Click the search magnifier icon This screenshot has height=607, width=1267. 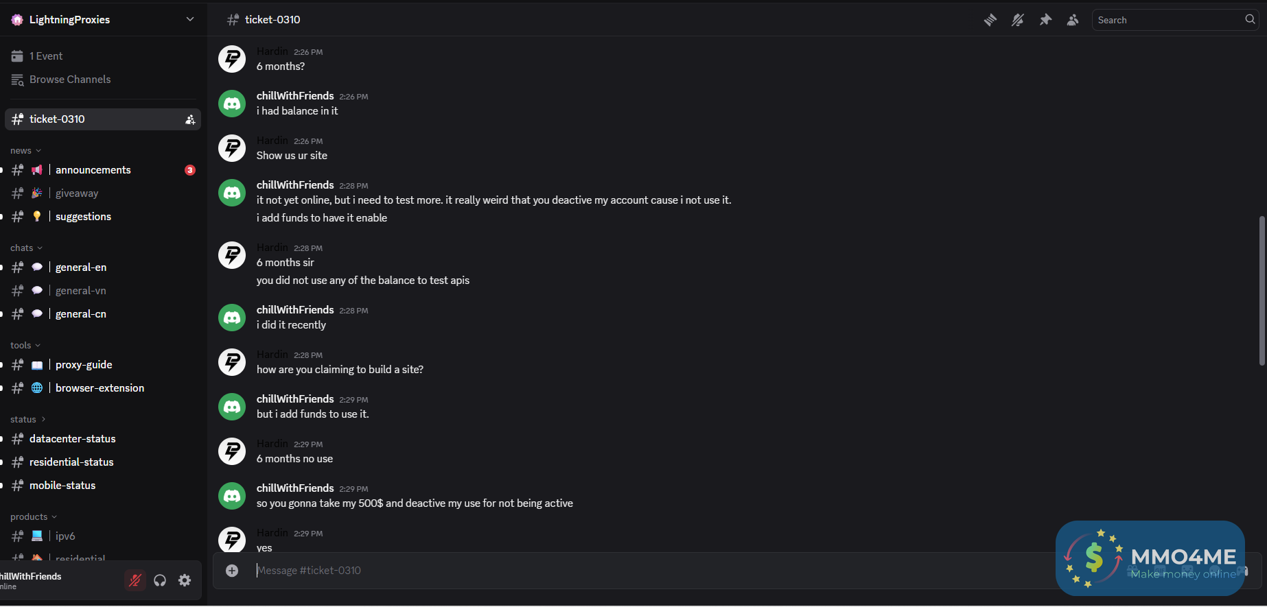pos(1250,20)
